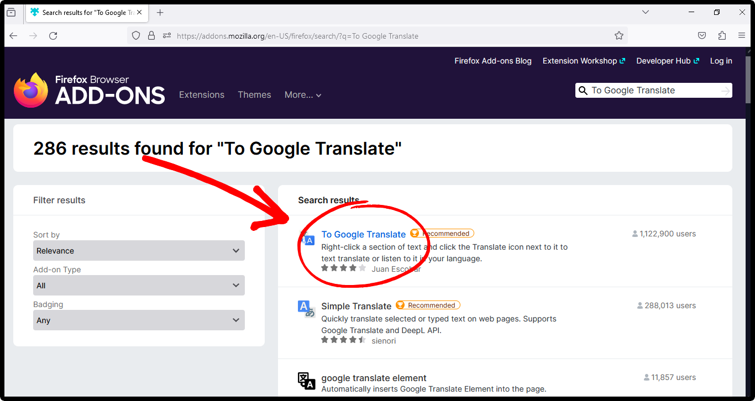Submit search using the arrow icon
Image resolution: width=755 pixels, height=401 pixels.
tap(725, 91)
